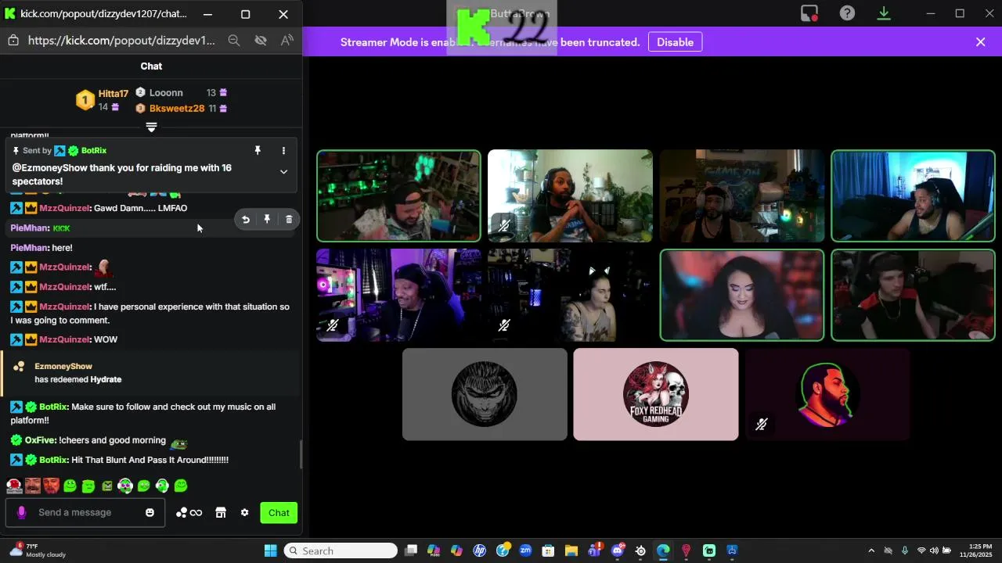Viewport: 1002px width, 563px height.
Task: Open the Copilot taskbar icon
Action: click(x=456, y=550)
